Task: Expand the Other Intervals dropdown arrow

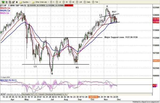Action: point(48,2)
